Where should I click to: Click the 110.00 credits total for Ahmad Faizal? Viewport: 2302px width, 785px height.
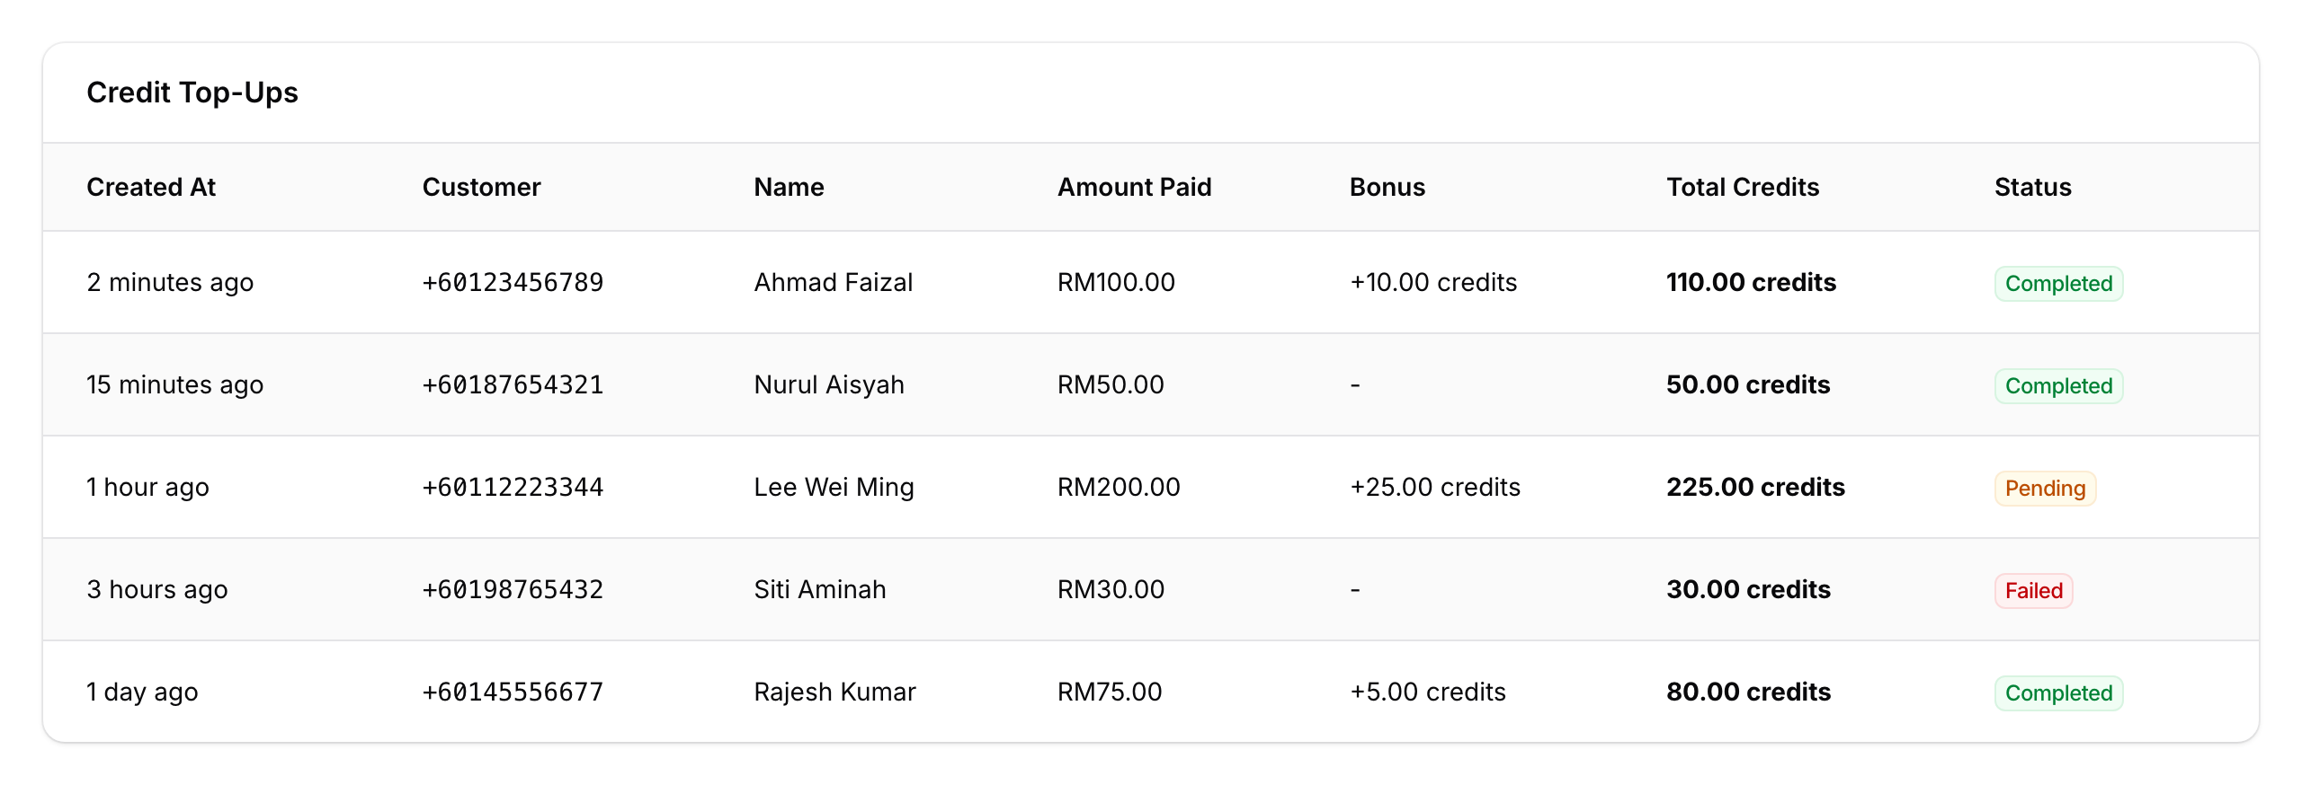[x=1751, y=282]
